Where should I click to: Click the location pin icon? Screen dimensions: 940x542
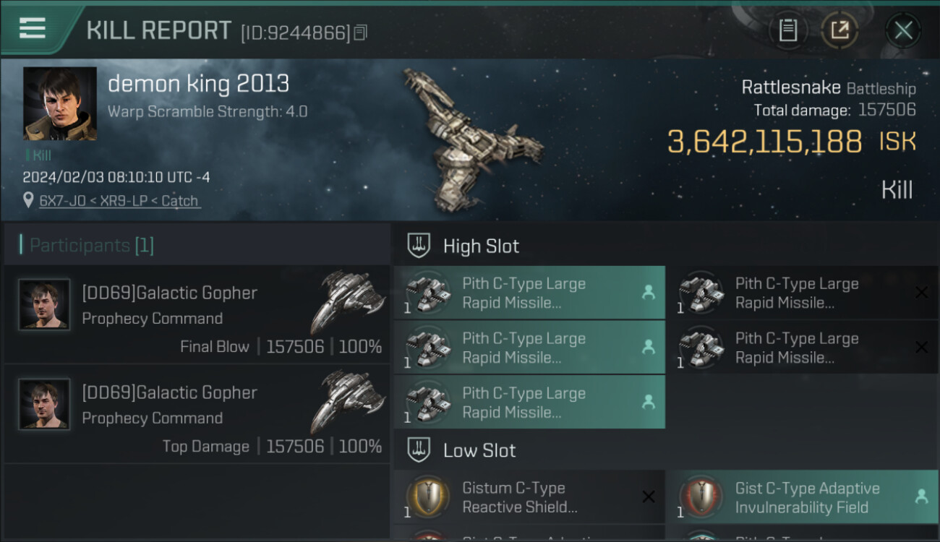(28, 200)
